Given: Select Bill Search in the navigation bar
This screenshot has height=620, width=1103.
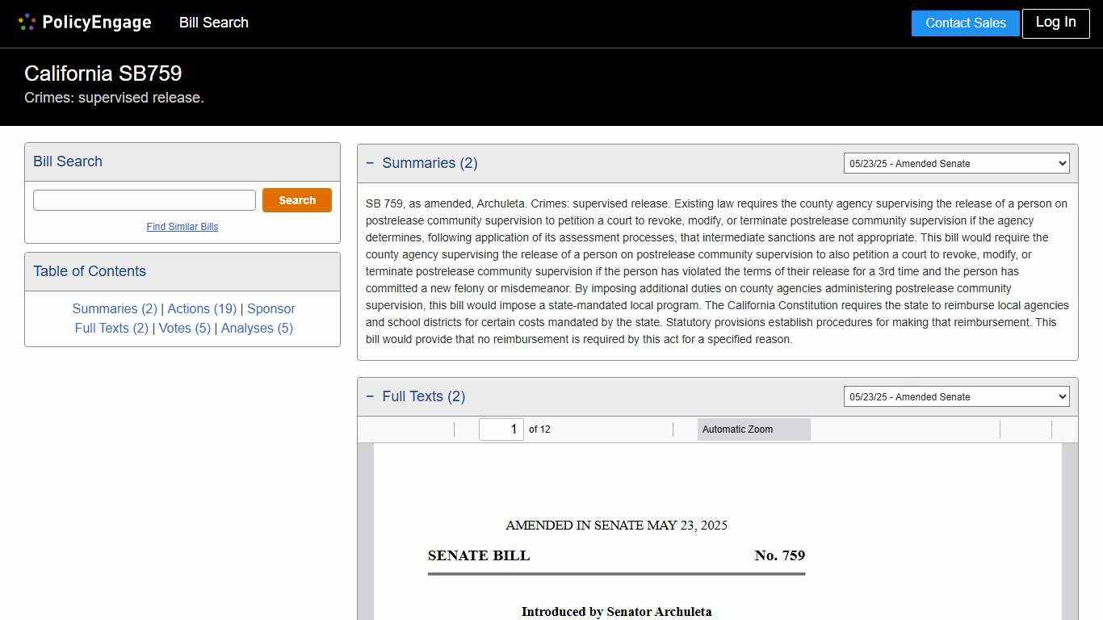Looking at the screenshot, I should pos(213,23).
